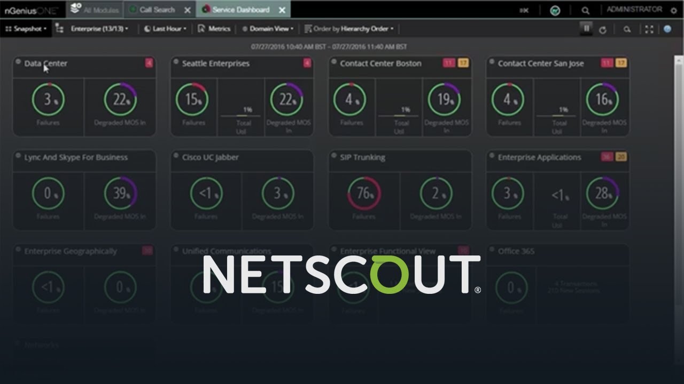Click the ADMINISTRATOR user menu
This screenshot has width=684, height=384.
[634, 9]
